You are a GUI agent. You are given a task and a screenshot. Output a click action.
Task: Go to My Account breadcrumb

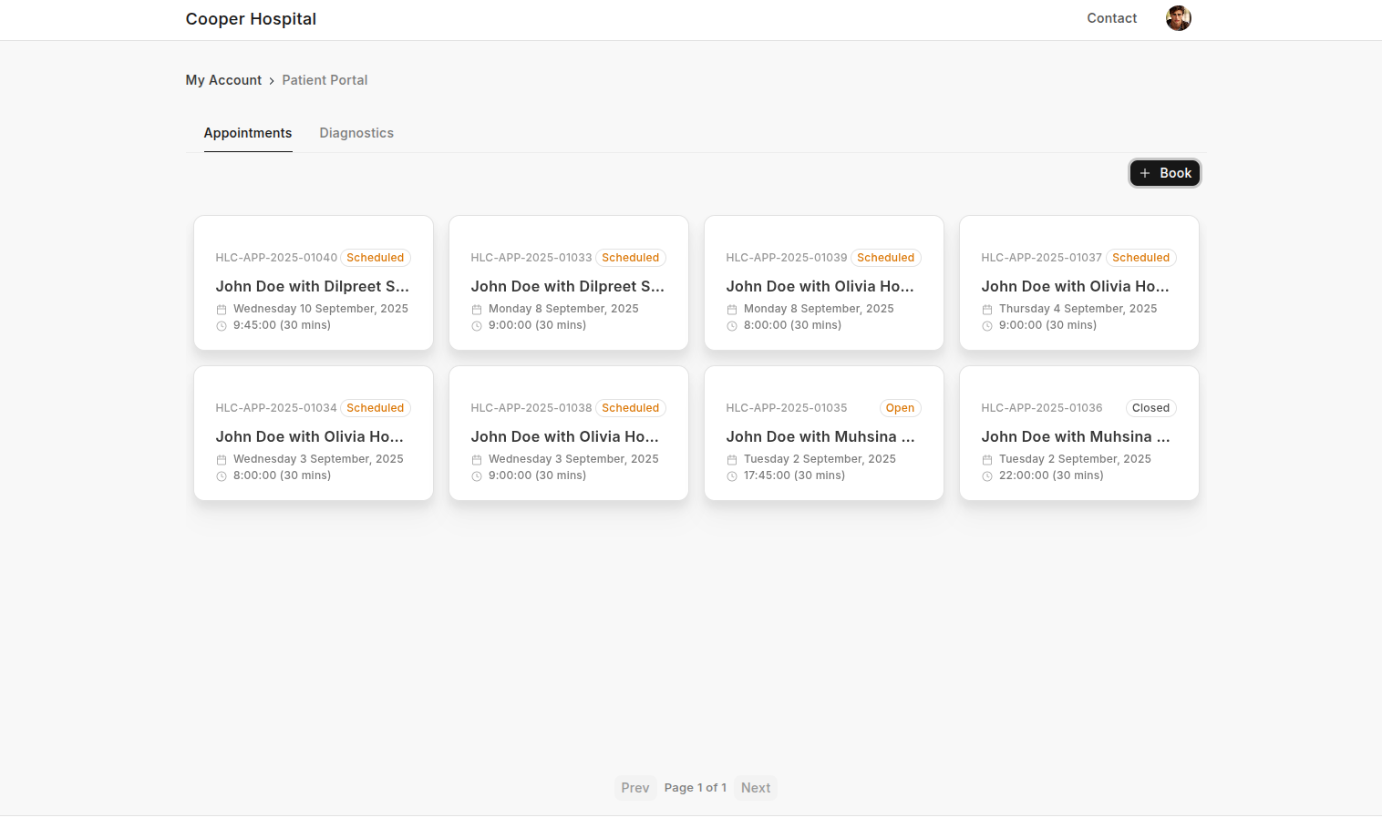point(223,80)
